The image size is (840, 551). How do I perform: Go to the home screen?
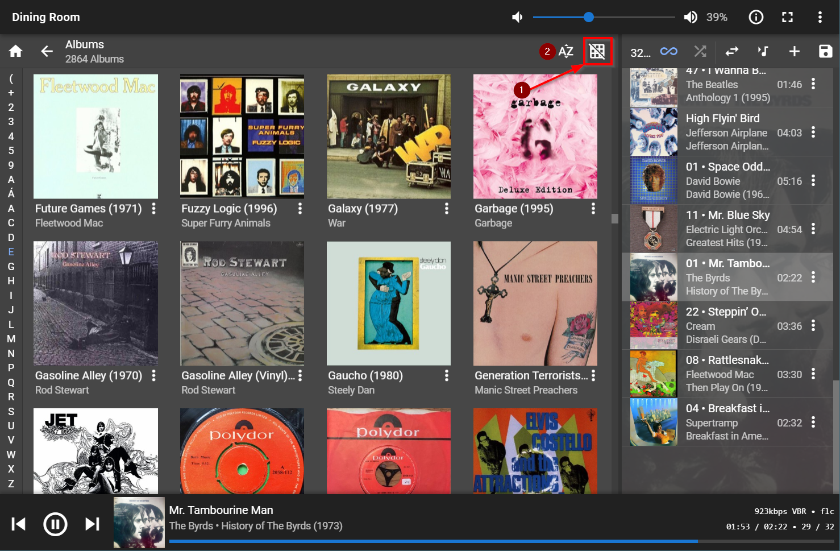click(15, 52)
